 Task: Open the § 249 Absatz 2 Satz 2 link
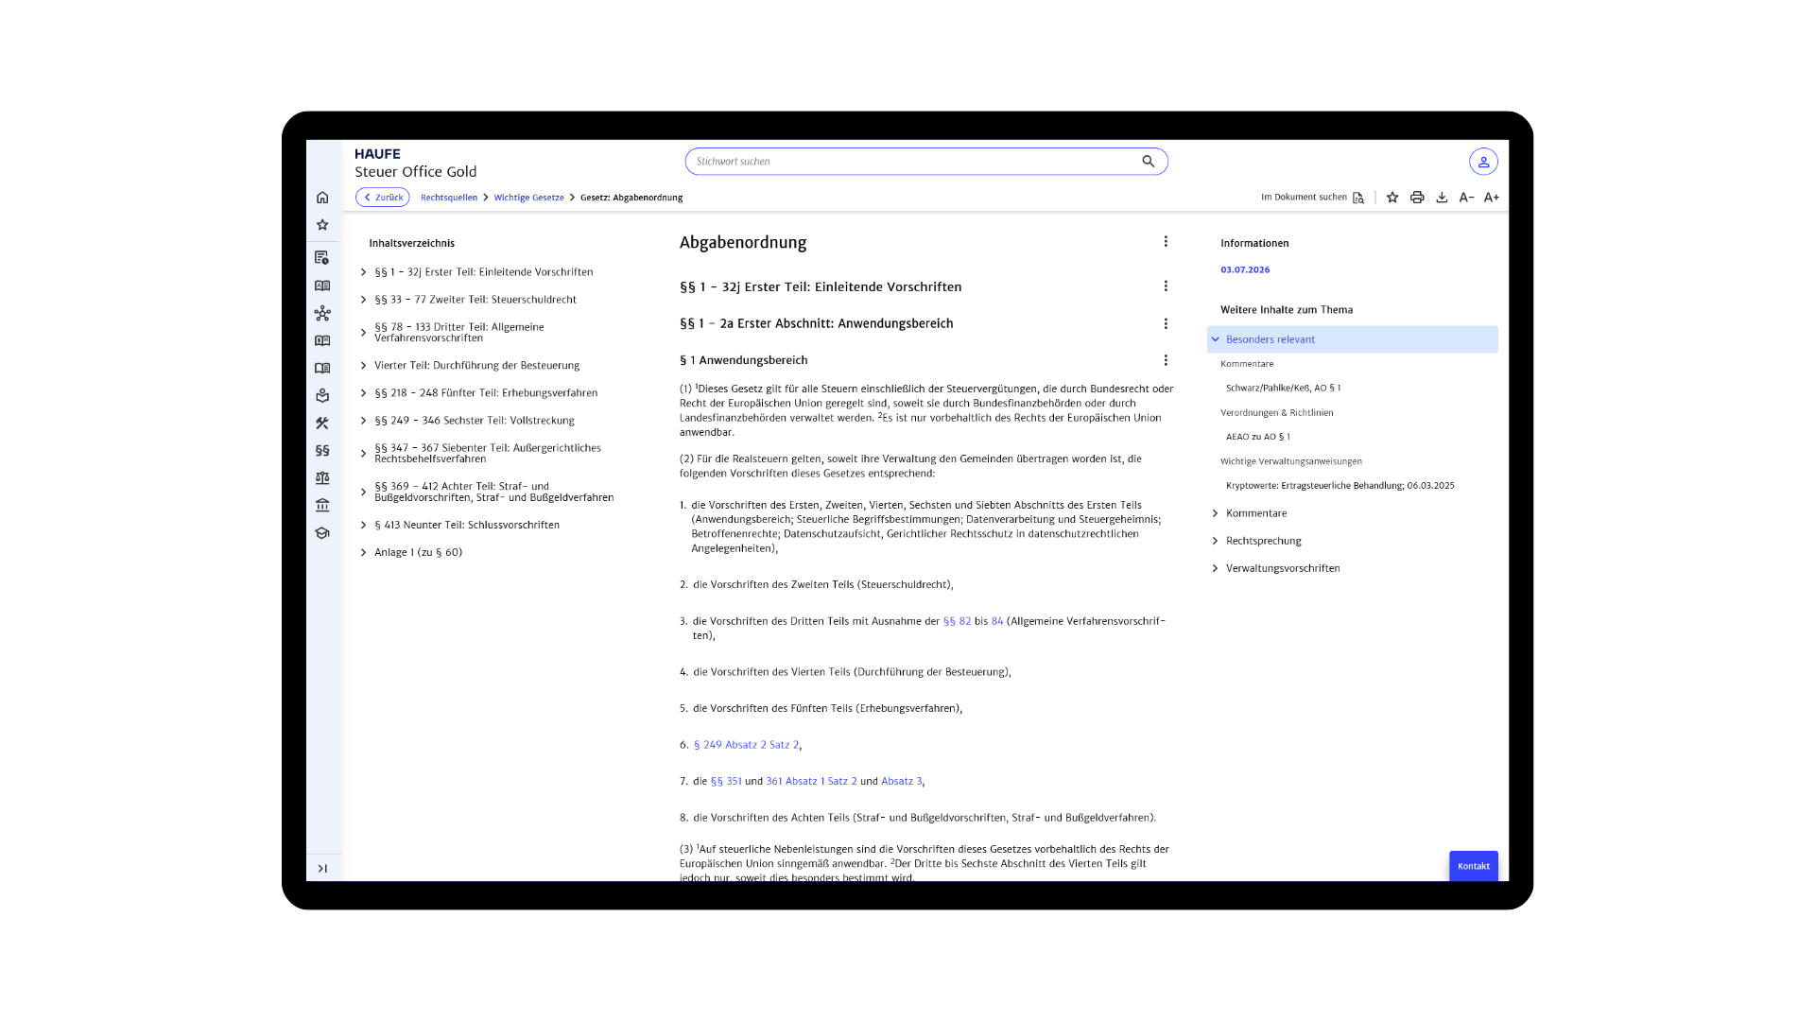click(x=746, y=745)
